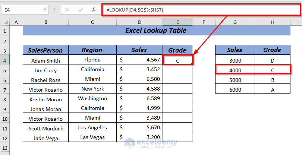The height and width of the screenshot is (155, 302).
Task: Select the 3,452 sales cell
Action: (x=140, y=69)
